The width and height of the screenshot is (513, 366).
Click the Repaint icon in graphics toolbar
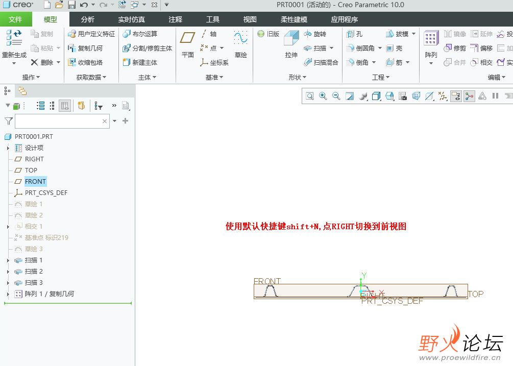350,96
